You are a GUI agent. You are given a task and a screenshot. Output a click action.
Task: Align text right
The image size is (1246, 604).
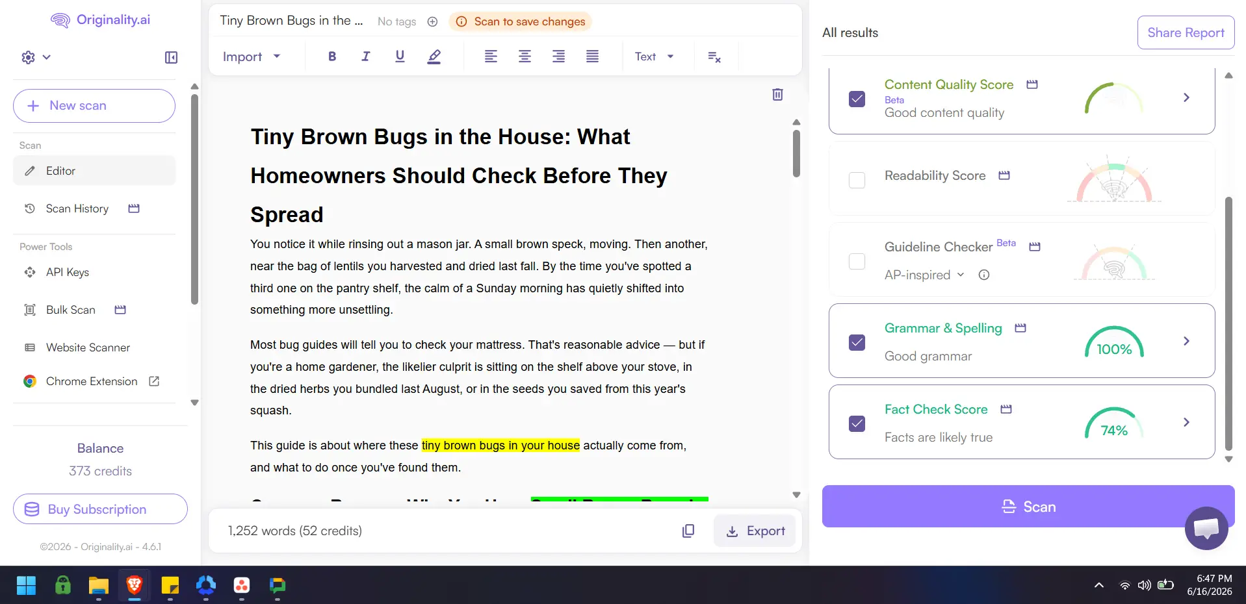pos(558,57)
